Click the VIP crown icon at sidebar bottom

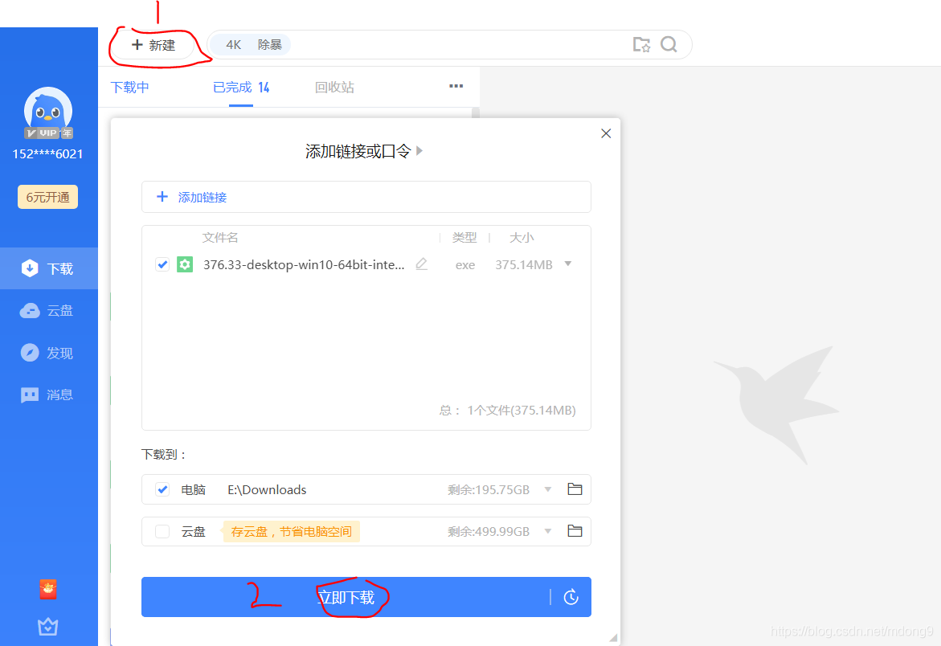(47, 626)
